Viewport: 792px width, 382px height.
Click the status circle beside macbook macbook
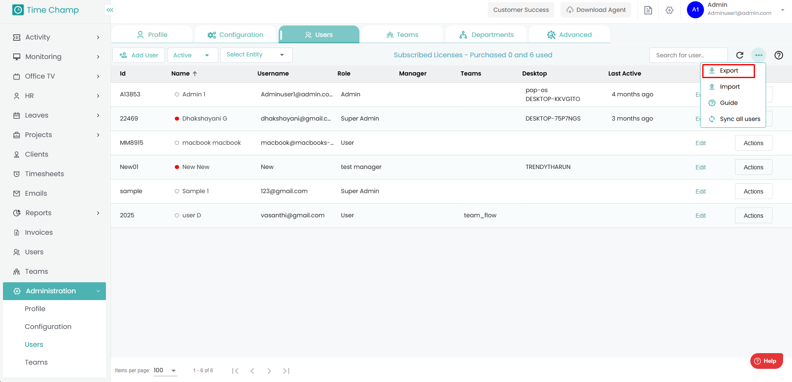point(177,143)
